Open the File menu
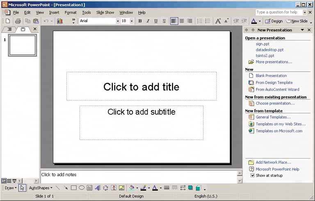 (16, 12)
